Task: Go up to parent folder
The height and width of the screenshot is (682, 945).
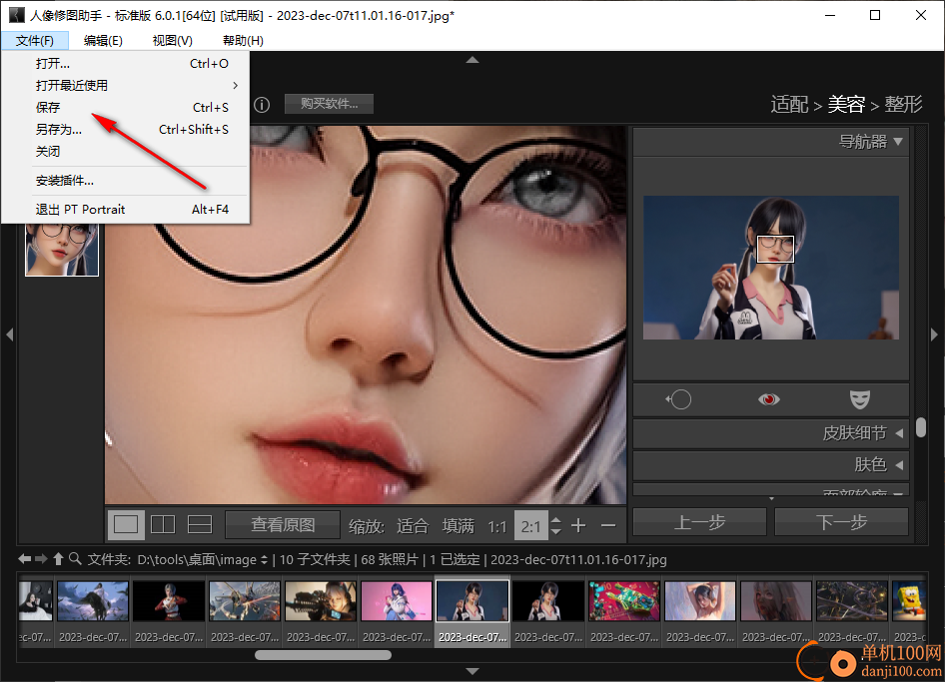Action: click(x=58, y=559)
